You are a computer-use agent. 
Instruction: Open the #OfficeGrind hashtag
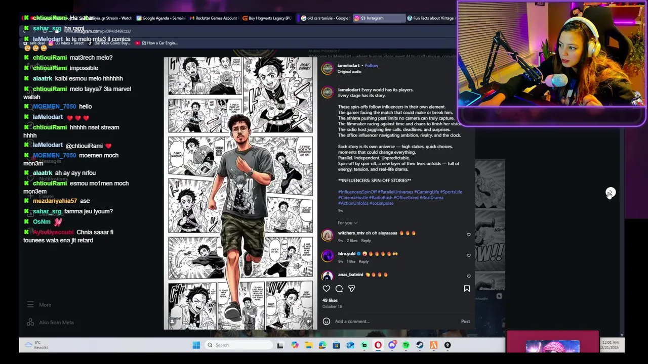coord(406,198)
